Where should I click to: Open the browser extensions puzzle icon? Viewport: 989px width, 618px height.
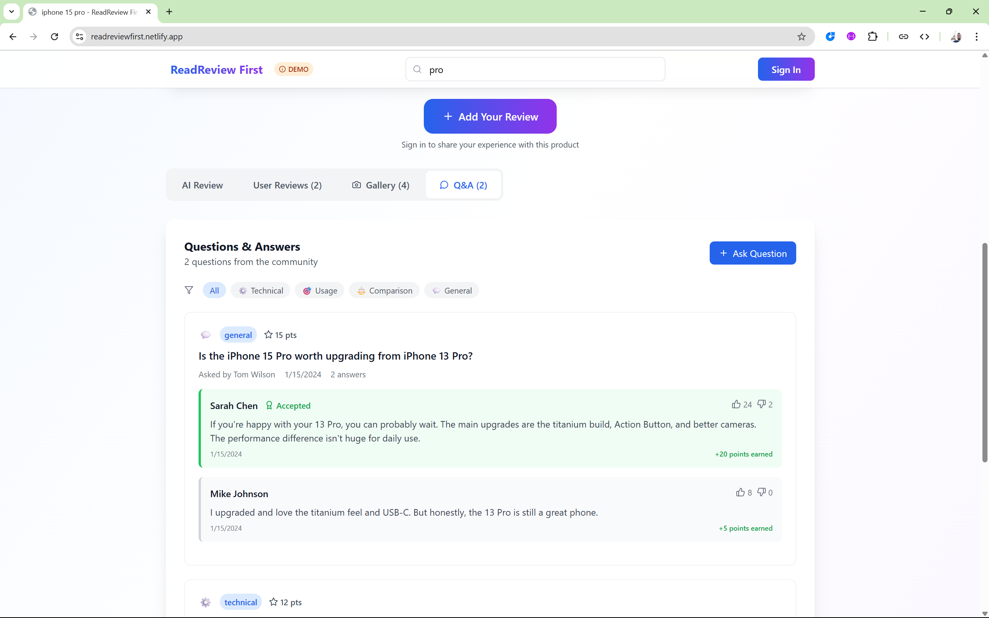coord(872,37)
